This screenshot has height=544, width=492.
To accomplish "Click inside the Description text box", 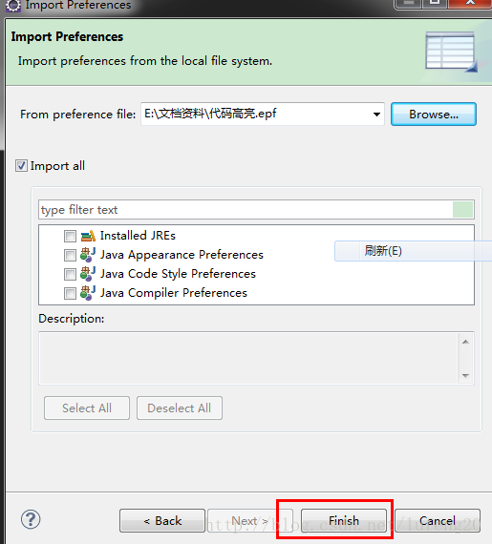I will click(248, 358).
